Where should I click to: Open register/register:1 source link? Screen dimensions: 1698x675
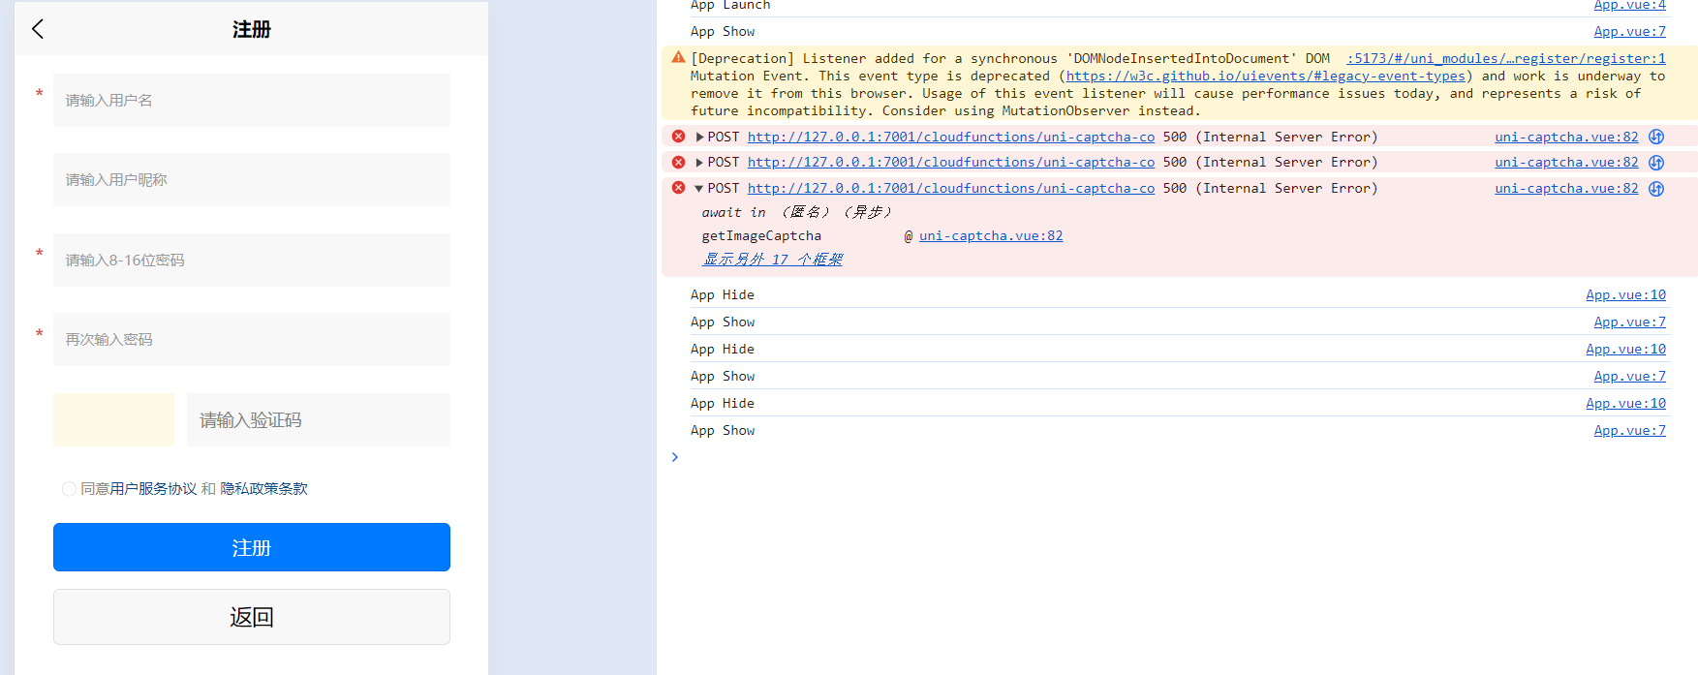click(x=1506, y=58)
